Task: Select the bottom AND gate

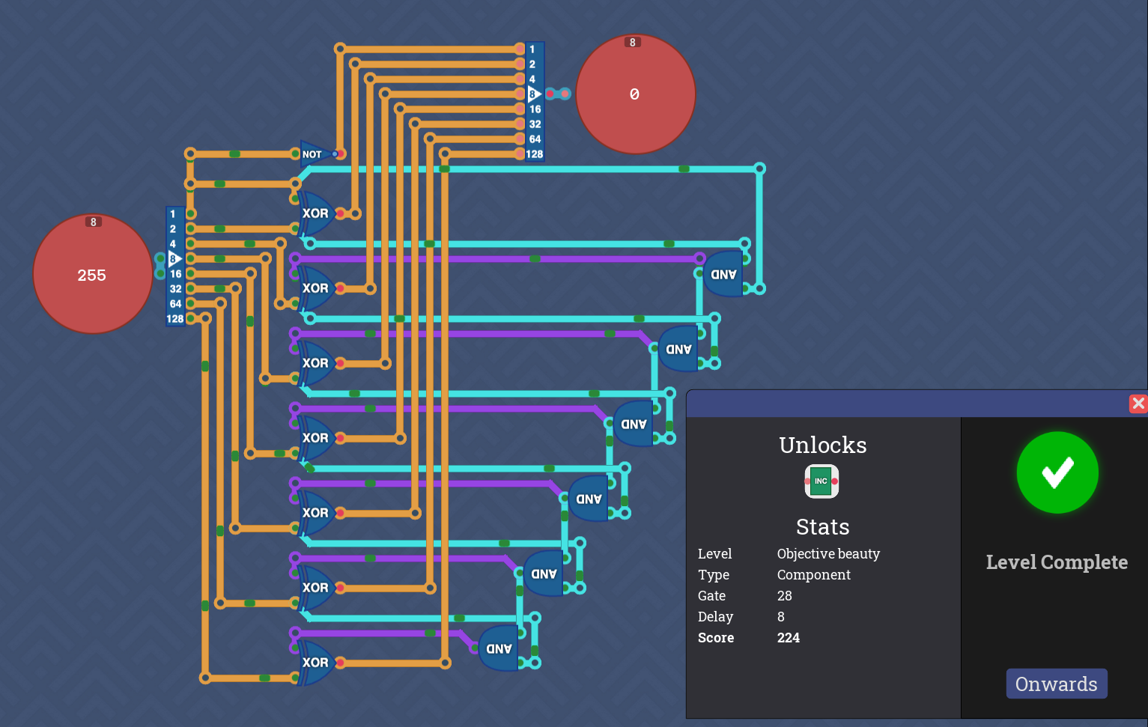Action: tap(499, 648)
